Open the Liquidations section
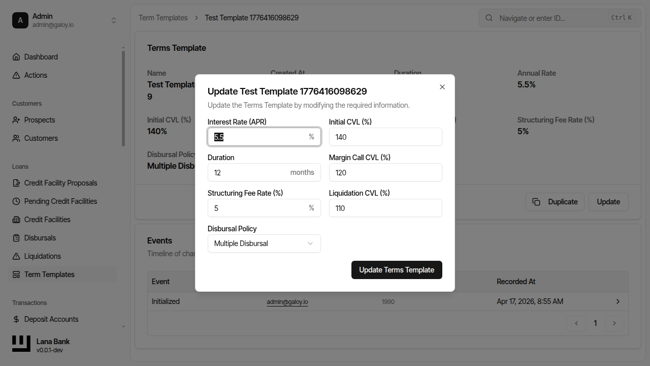Image resolution: width=650 pixels, height=366 pixels. click(41, 256)
